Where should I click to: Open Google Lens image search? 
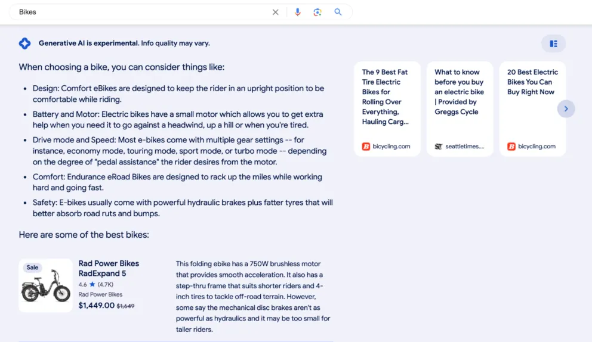click(x=317, y=12)
